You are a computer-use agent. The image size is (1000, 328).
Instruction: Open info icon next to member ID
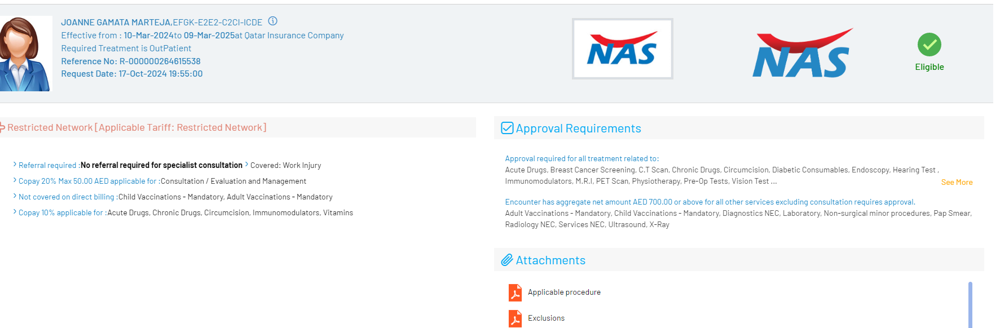pyautogui.click(x=272, y=21)
